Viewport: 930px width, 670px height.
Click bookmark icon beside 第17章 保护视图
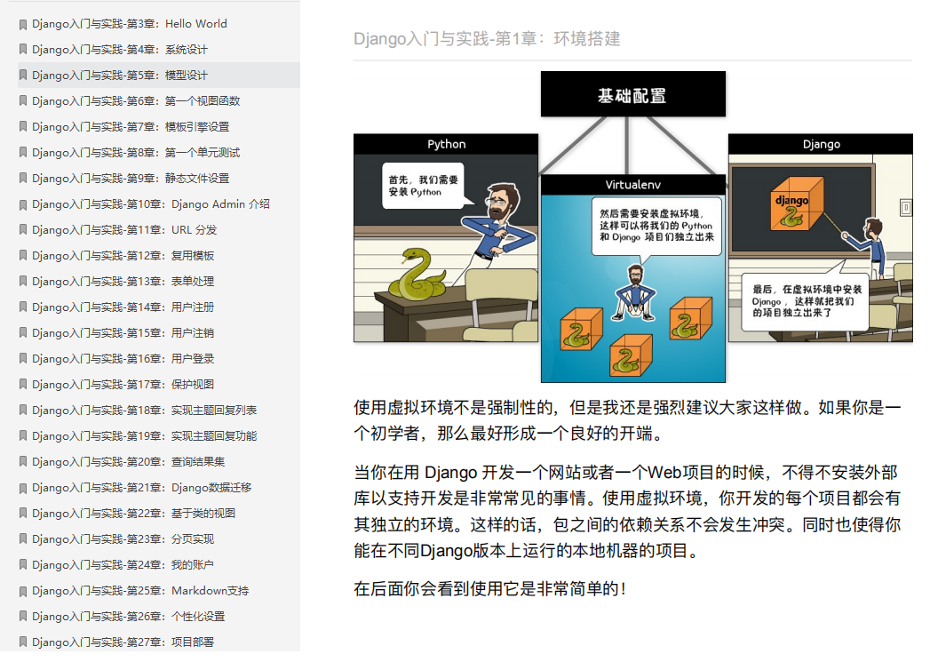tap(23, 385)
